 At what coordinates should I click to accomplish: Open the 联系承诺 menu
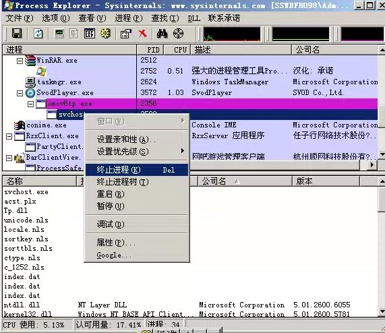pos(224,18)
